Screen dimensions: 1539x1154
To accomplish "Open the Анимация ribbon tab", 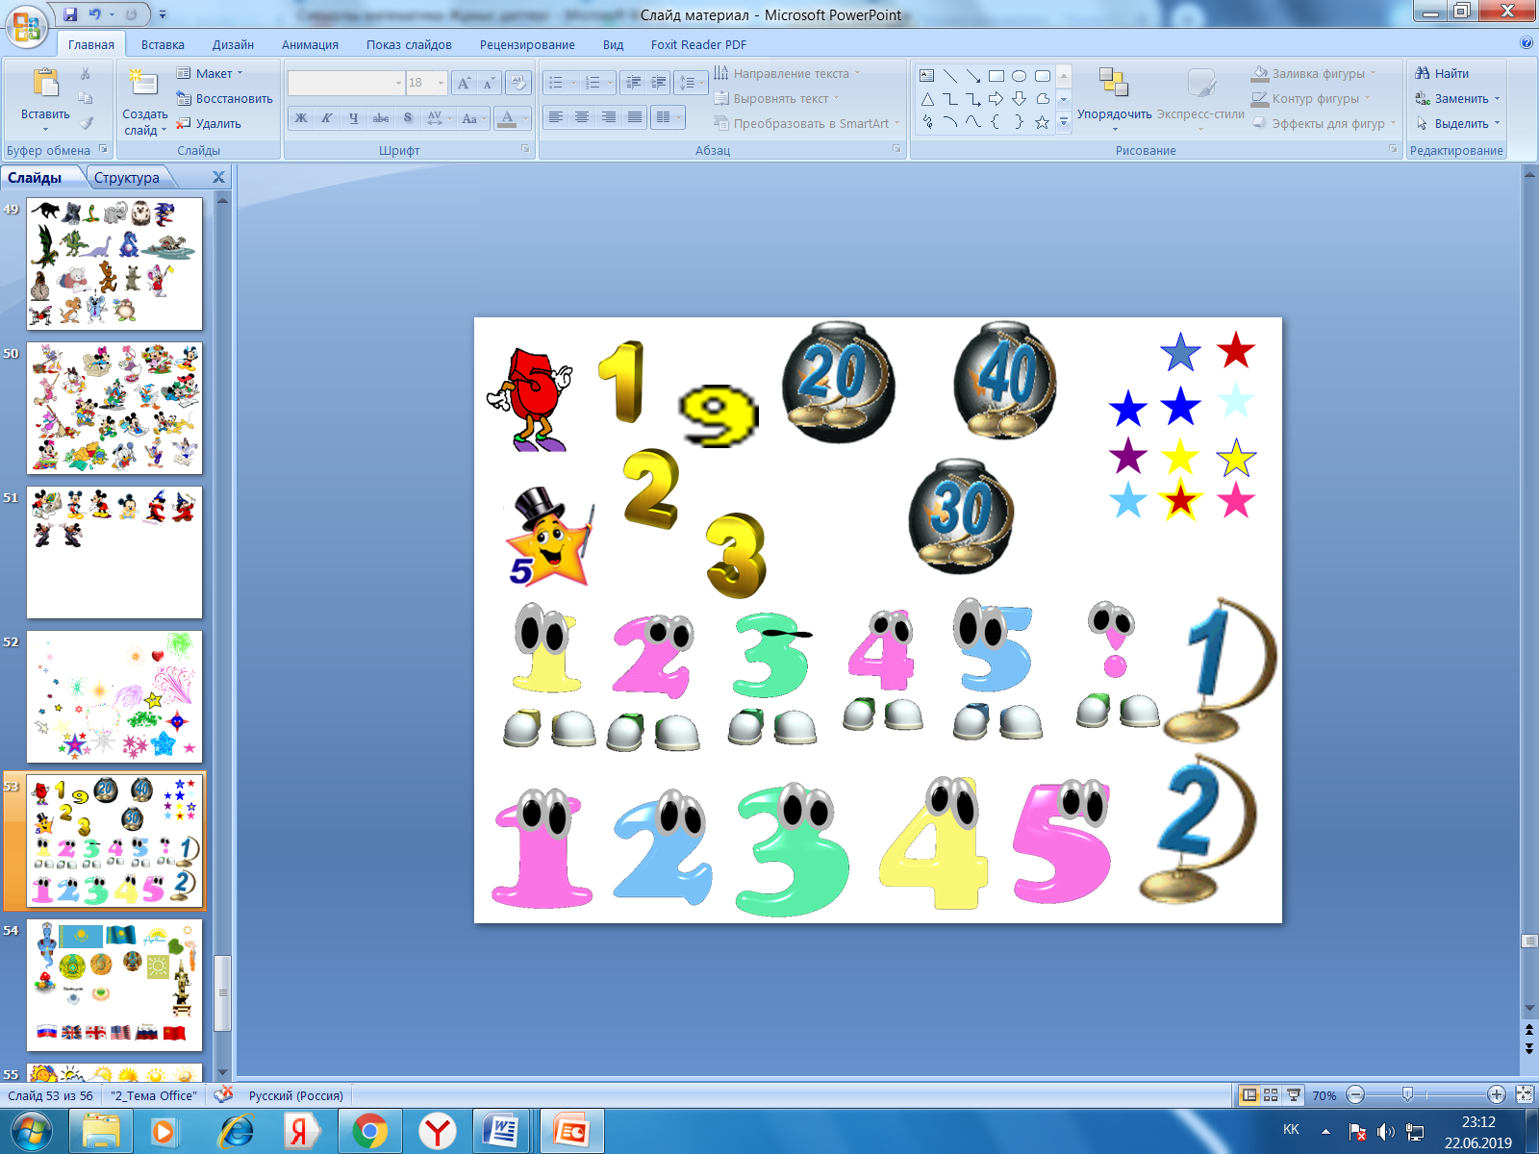I will coord(310,44).
